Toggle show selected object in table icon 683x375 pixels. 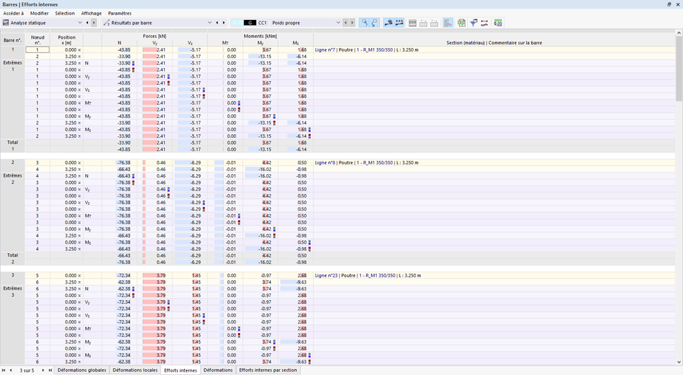pos(375,23)
